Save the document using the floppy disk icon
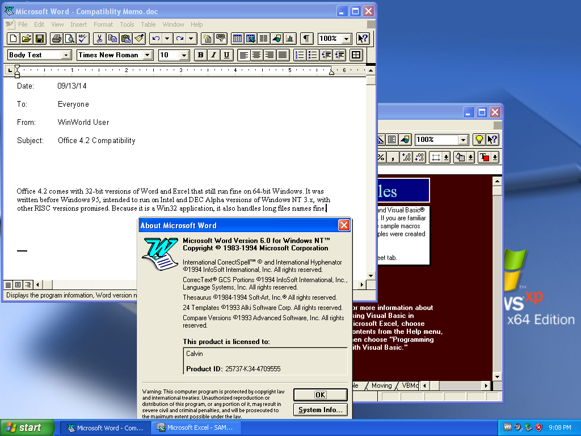The height and width of the screenshot is (436, 581). tap(40, 38)
